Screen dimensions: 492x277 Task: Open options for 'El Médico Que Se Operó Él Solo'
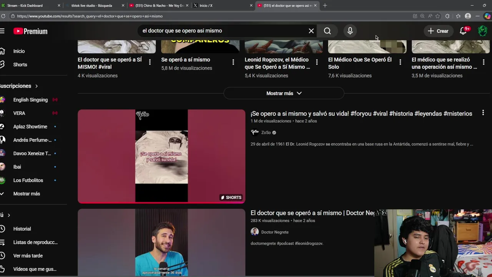point(400,62)
